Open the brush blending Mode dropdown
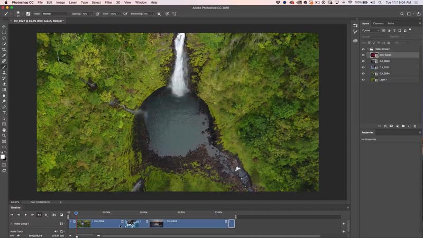Screen dimensions: 423x238 (56, 14)
